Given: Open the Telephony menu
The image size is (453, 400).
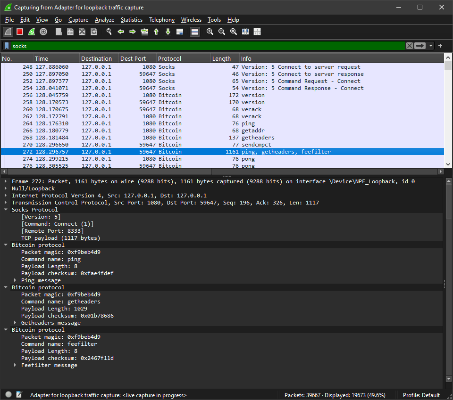Looking at the screenshot, I should [162, 20].
